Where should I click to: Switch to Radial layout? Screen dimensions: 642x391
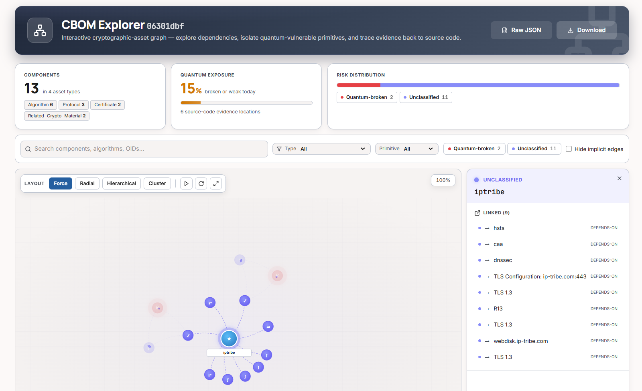point(87,183)
